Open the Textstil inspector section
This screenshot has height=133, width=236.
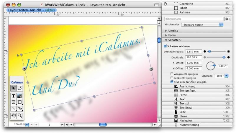(197, 103)
